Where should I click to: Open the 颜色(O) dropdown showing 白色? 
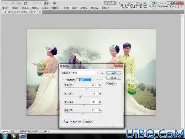[85, 80]
